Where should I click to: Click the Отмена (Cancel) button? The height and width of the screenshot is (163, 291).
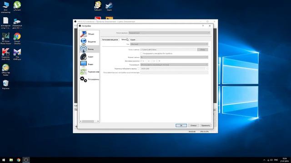click(x=193, y=125)
